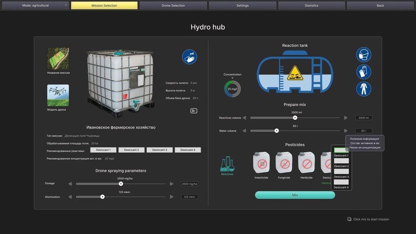Switch to the Drone Selection tab
The image size is (416, 234).
[173, 6]
